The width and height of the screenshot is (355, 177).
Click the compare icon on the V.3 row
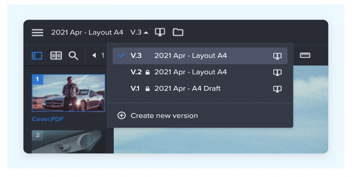(277, 56)
